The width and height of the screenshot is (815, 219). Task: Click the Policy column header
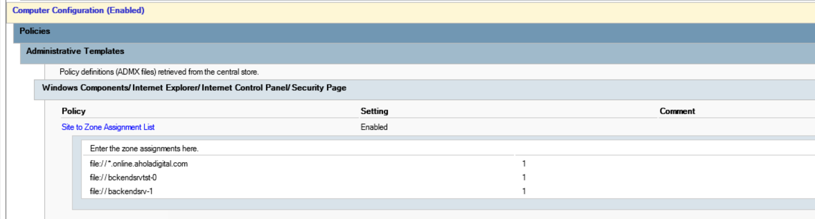[x=73, y=111]
